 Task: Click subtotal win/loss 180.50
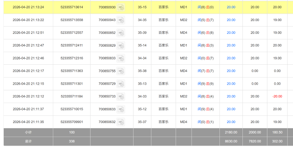(277, 132)
